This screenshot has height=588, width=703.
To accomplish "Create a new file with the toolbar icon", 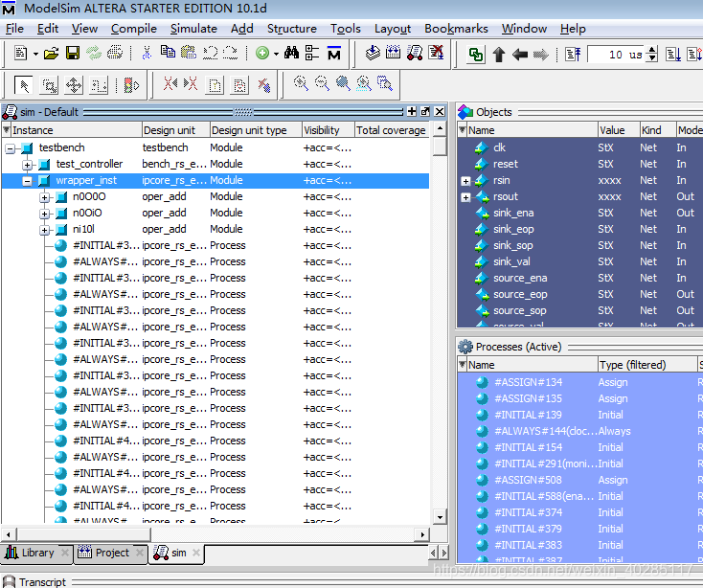I will click(21, 54).
